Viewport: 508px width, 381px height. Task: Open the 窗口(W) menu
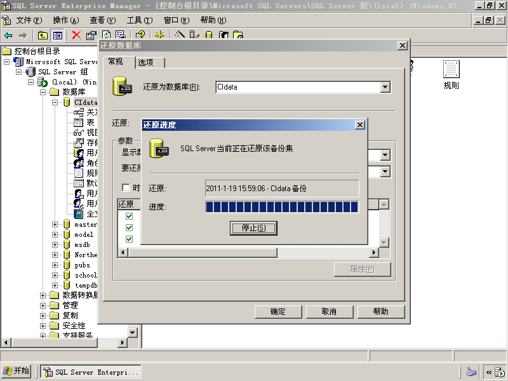pyautogui.click(x=177, y=20)
